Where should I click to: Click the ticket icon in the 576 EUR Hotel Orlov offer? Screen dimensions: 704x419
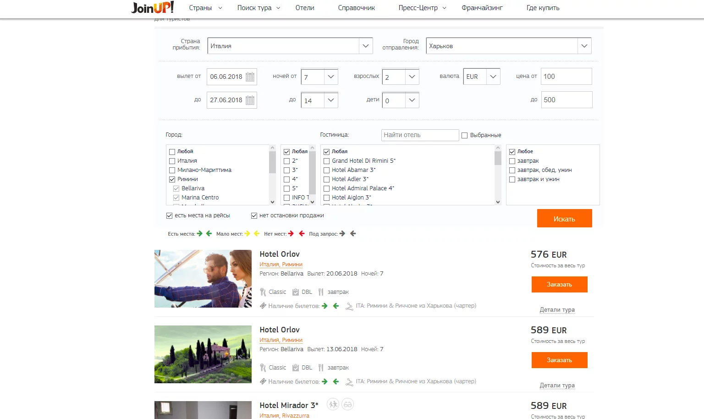pyautogui.click(x=263, y=306)
